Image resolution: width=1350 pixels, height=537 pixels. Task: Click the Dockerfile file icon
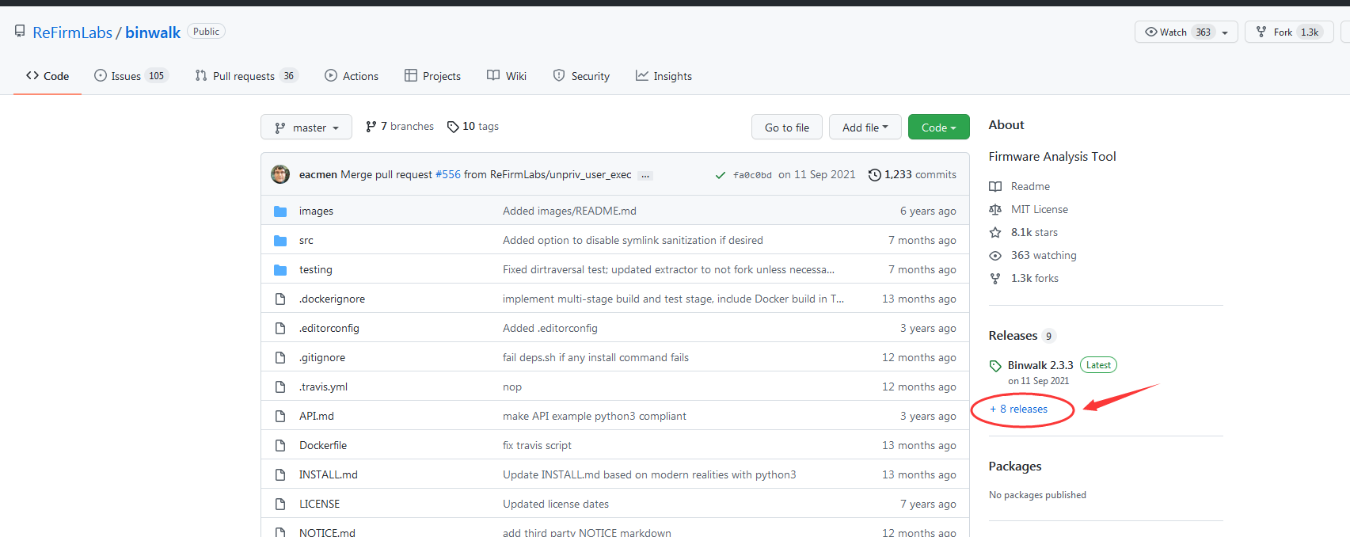coord(280,446)
